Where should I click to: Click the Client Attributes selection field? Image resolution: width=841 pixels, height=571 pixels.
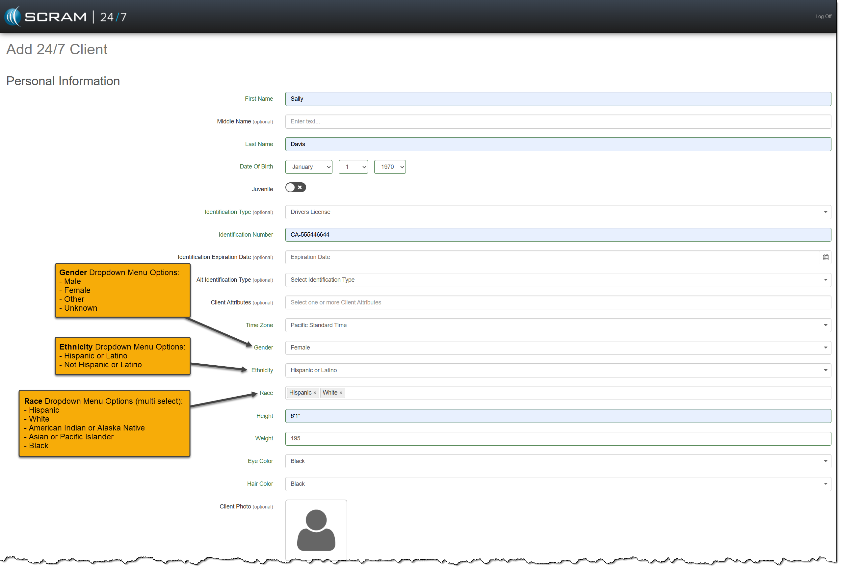558,302
